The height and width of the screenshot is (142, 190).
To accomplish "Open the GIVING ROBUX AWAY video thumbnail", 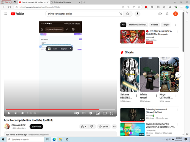I will [x=133, y=130].
